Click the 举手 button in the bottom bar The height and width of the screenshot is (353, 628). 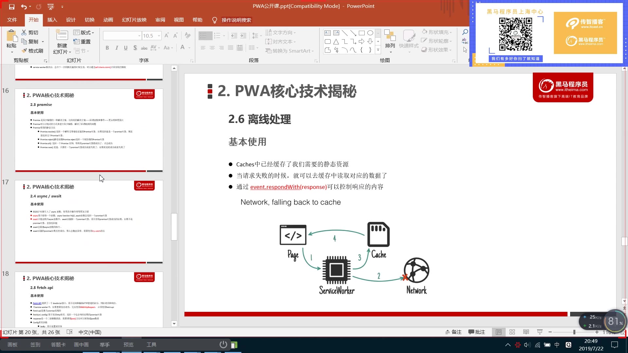pos(105,345)
